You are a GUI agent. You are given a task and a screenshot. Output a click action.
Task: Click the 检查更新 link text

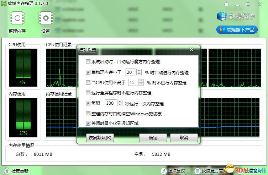point(20,171)
